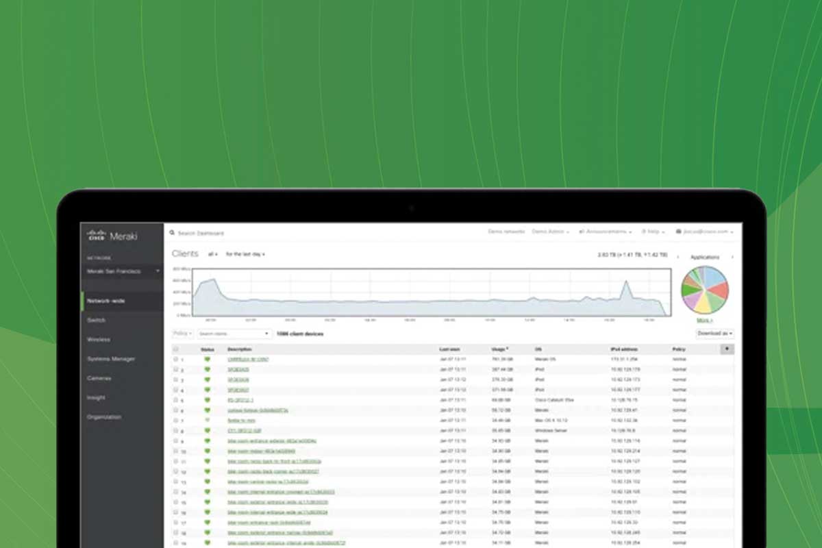This screenshot has height=548, width=822.
Task: Click the red slice of the Applications pie chart
Action: click(719, 290)
